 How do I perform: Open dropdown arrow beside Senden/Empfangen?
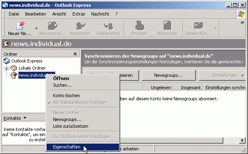(215, 29)
